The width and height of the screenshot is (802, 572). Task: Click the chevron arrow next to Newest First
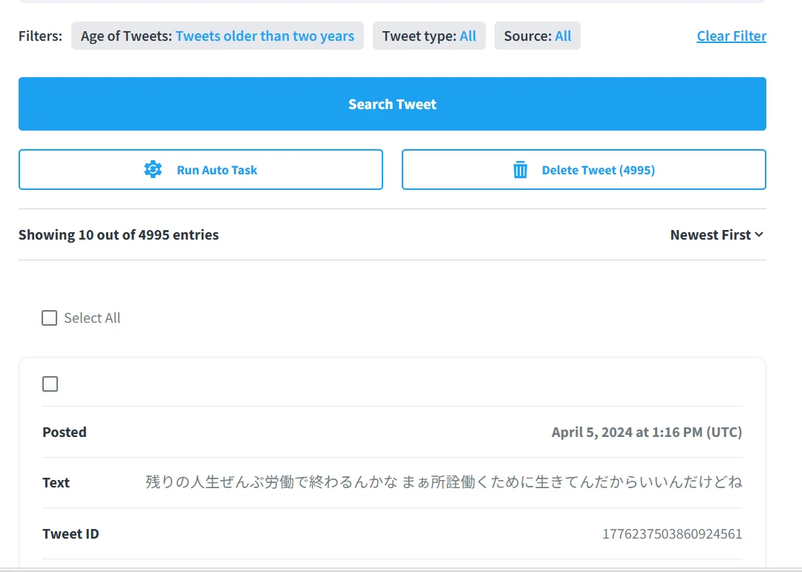(x=759, y=234)
